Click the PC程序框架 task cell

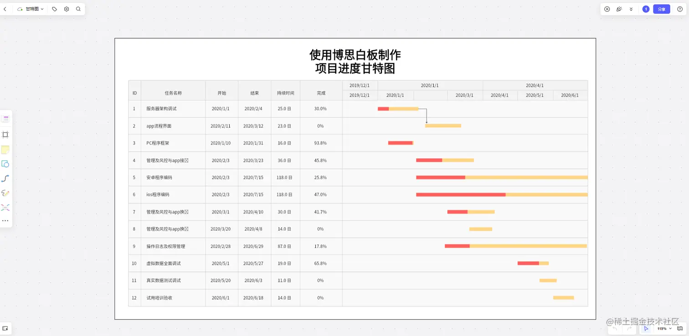point(173,143)
